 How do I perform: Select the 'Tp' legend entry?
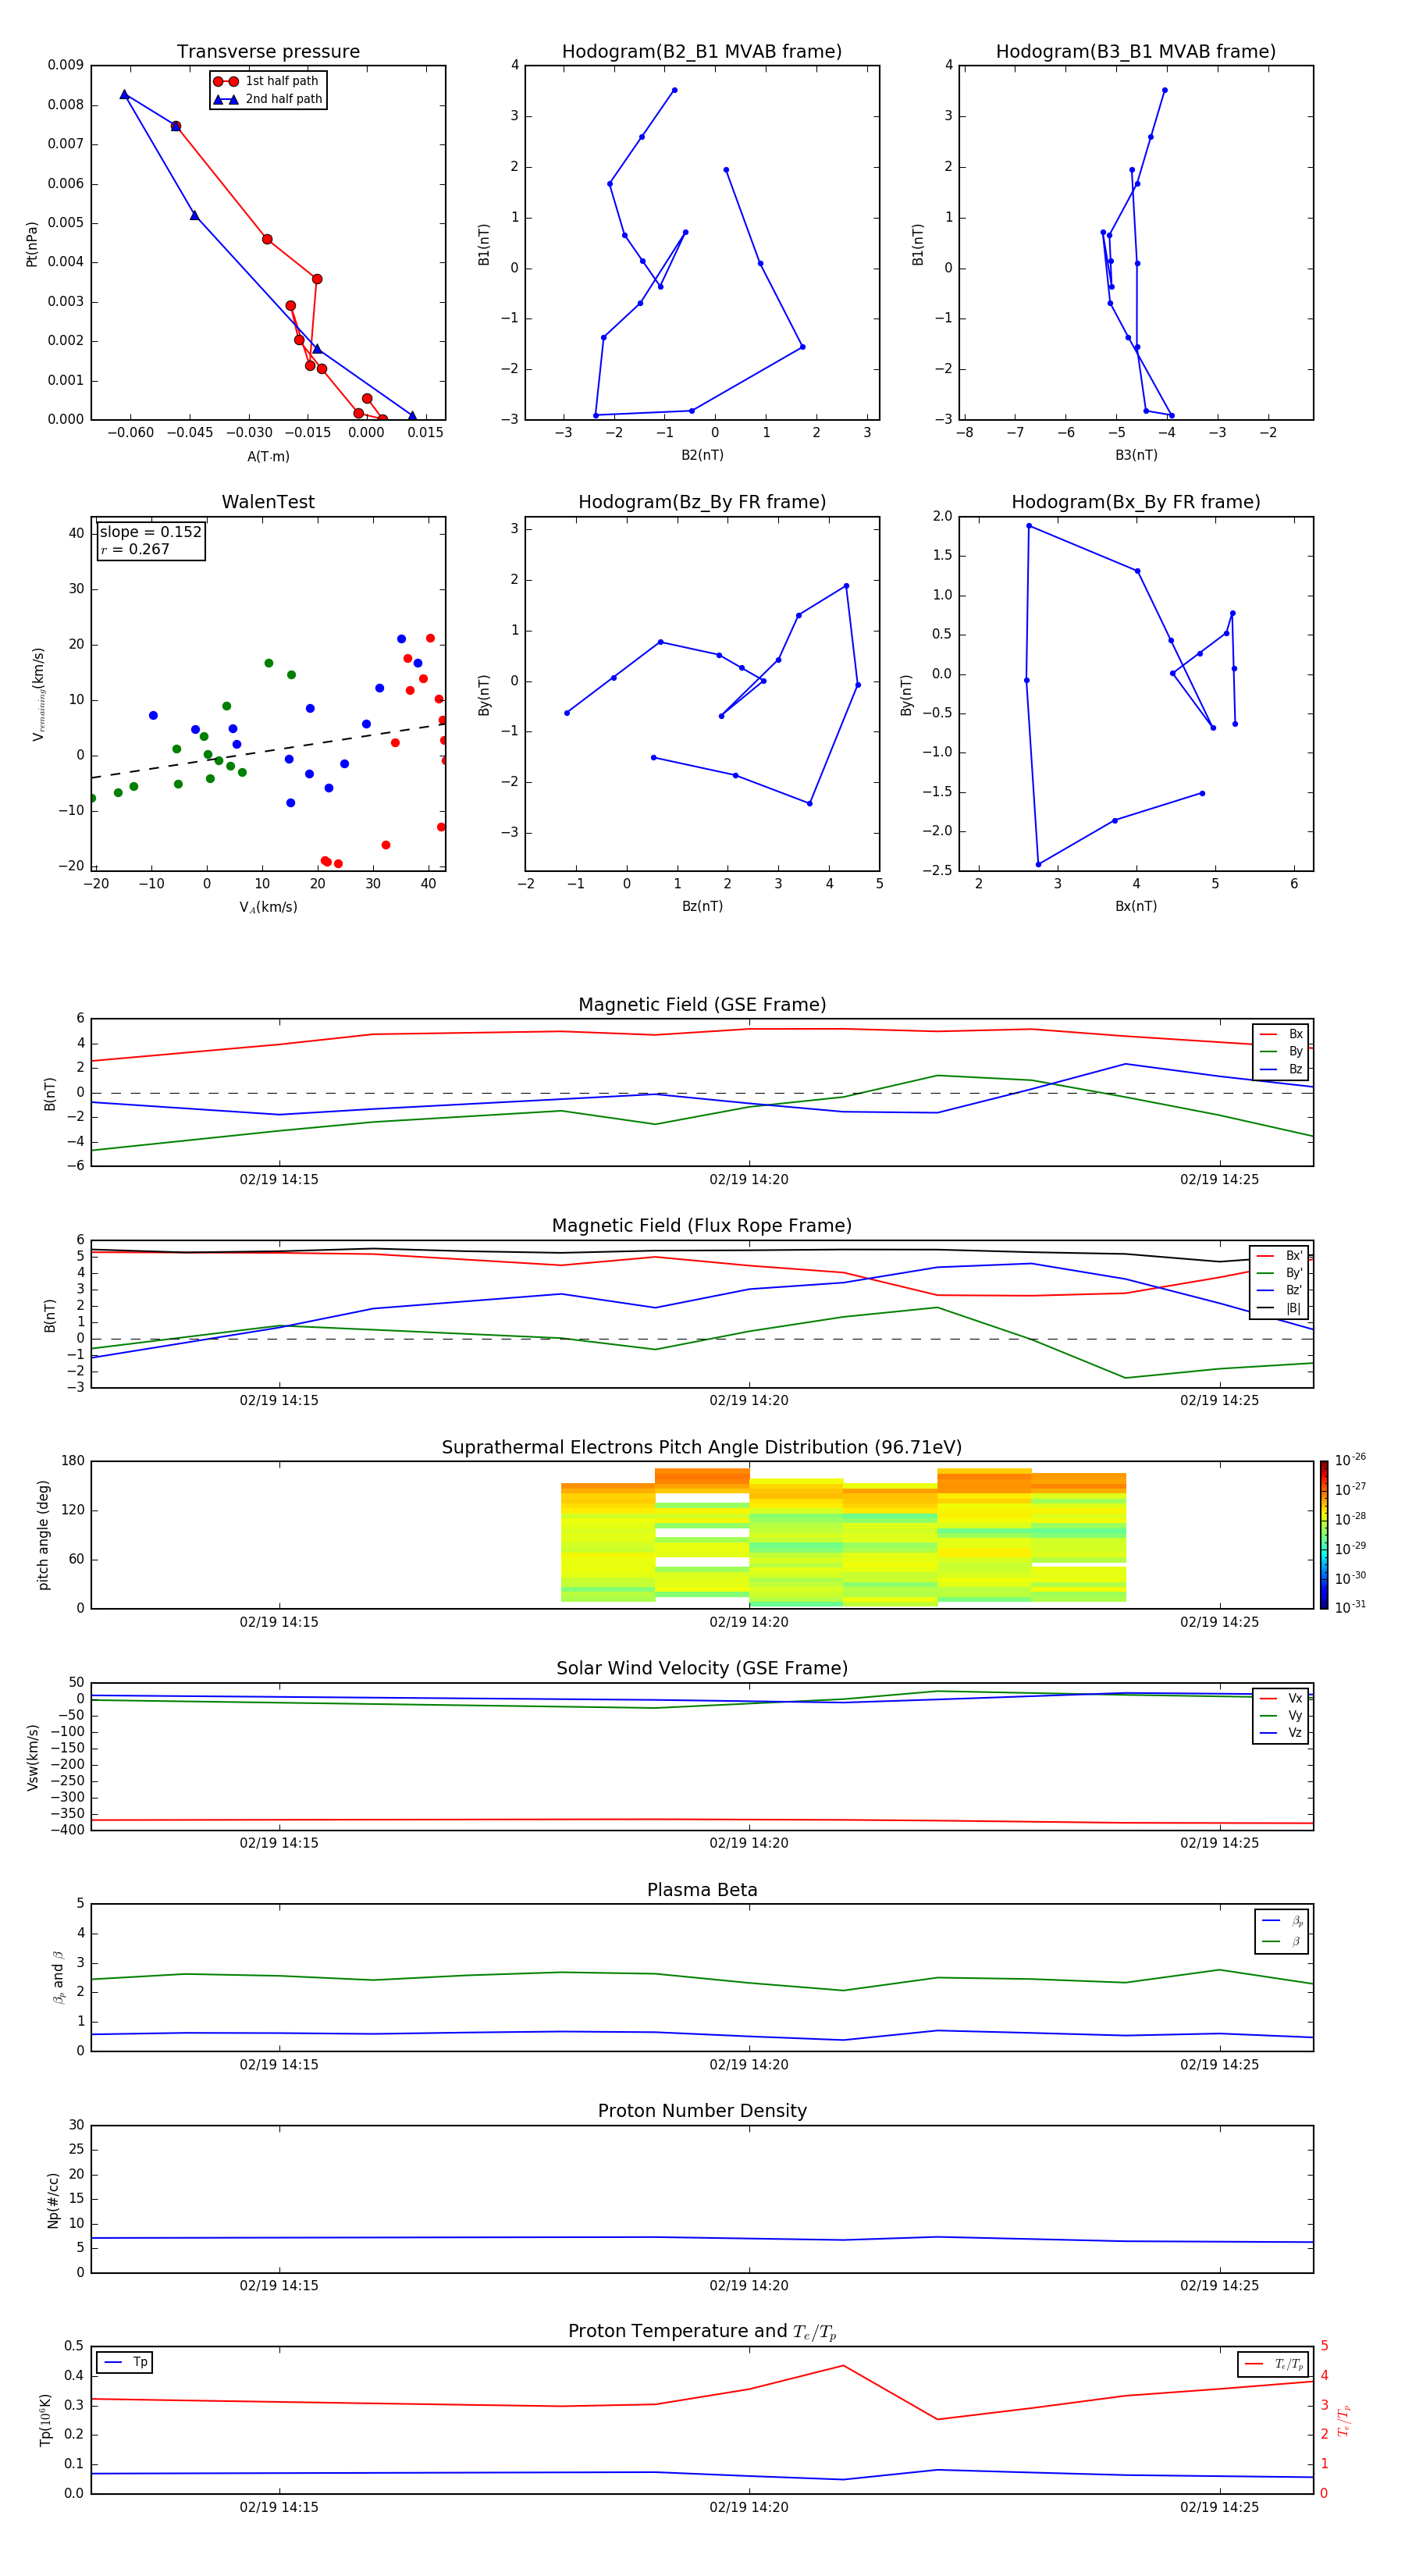(x=125, y=2362)
